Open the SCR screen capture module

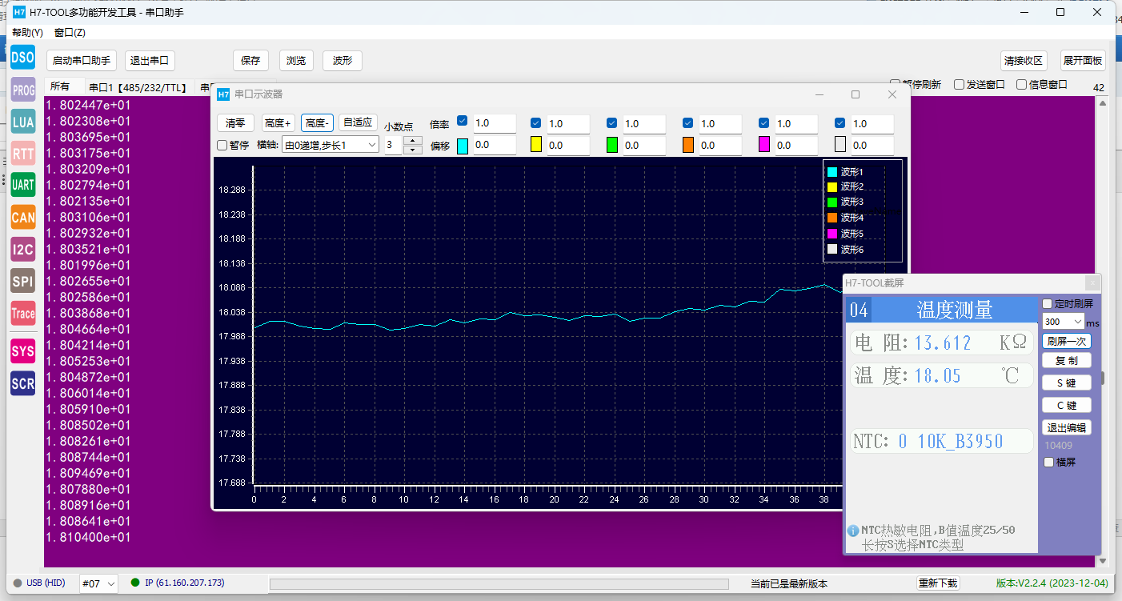(x=22, y=383)
